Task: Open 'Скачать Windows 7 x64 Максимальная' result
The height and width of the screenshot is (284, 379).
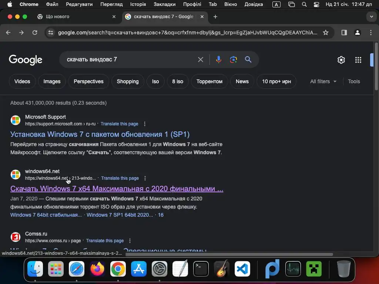Action: click(x=117, y=189)
